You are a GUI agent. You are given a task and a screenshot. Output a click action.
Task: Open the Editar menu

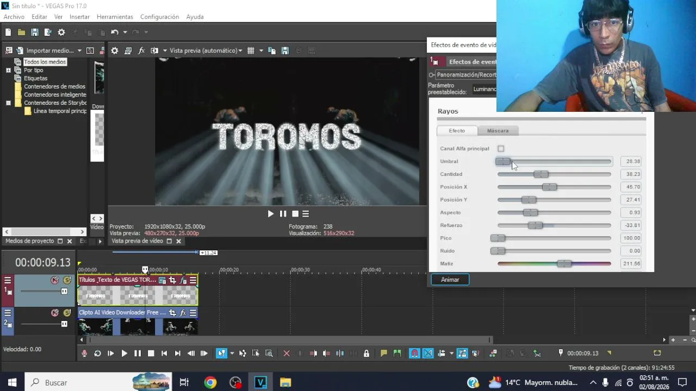[x=39, y=17]
